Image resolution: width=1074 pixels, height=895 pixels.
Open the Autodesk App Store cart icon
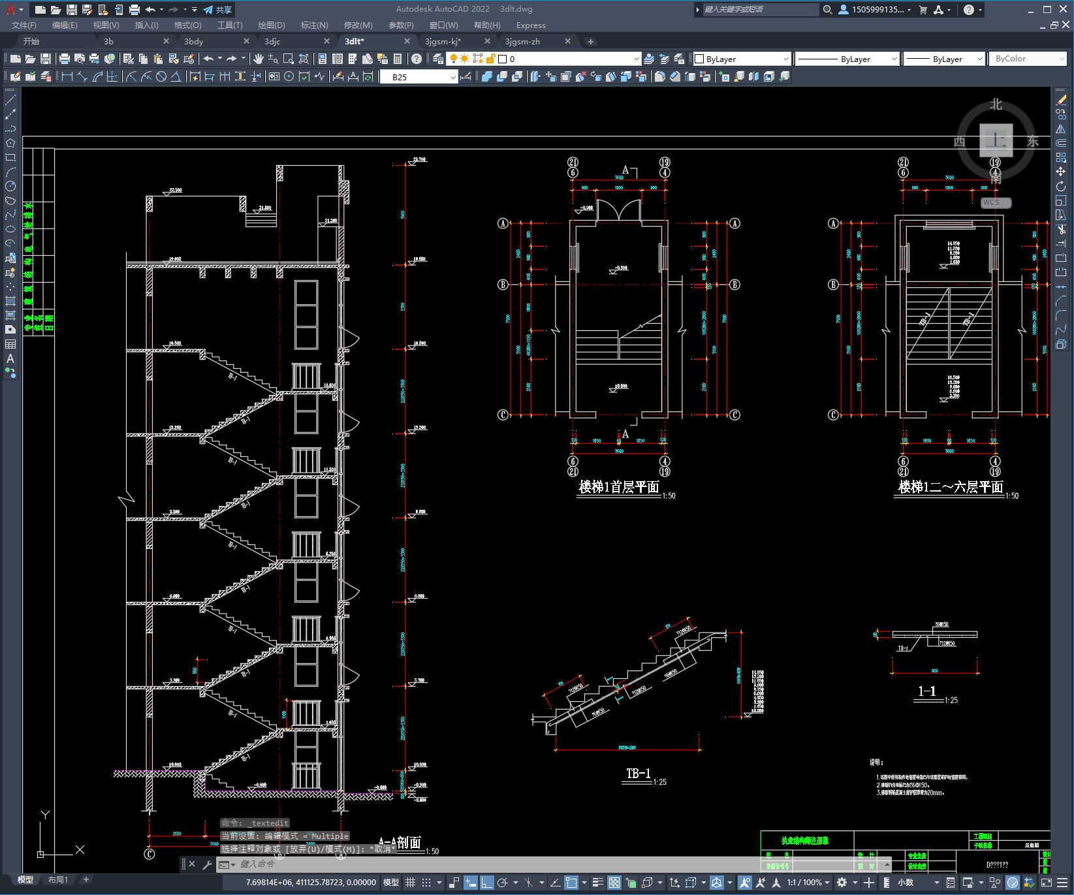923,10
